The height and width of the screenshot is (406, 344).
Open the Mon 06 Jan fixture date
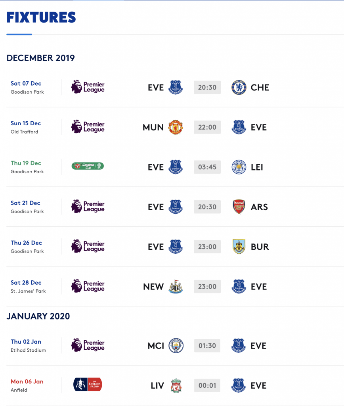click(27, 381)
